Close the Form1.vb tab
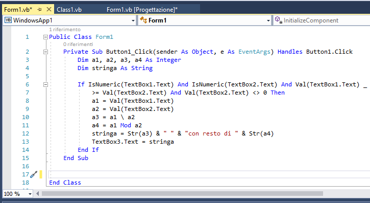Image resolution: width=370 pixels, height=203 pixels. click(49, 9)
